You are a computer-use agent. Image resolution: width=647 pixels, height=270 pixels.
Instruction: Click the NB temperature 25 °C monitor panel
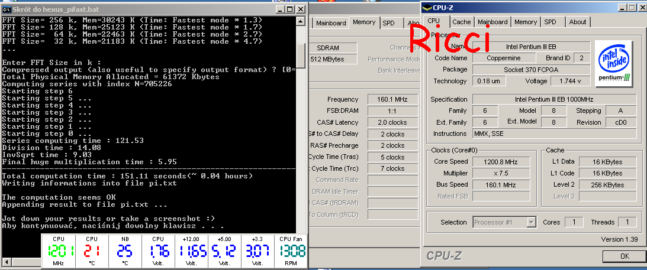125,251
